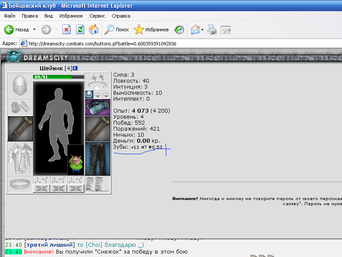Click the Mail envelope icon
The image size is (342, 257).
195,30
